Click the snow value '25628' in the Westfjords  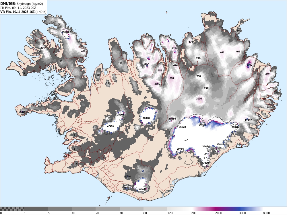click(x=65, y=32)
